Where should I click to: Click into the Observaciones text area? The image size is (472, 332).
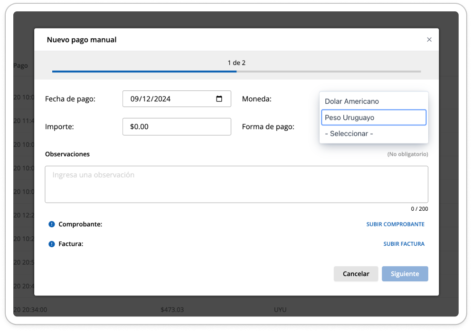tap(236, 184)
